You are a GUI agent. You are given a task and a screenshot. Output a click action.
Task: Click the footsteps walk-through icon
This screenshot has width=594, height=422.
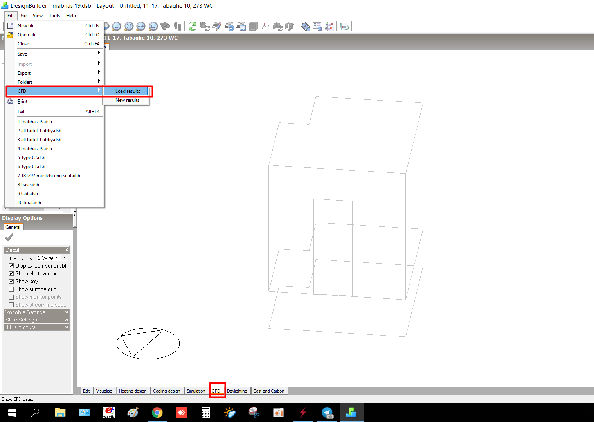(x=178, y=26)
